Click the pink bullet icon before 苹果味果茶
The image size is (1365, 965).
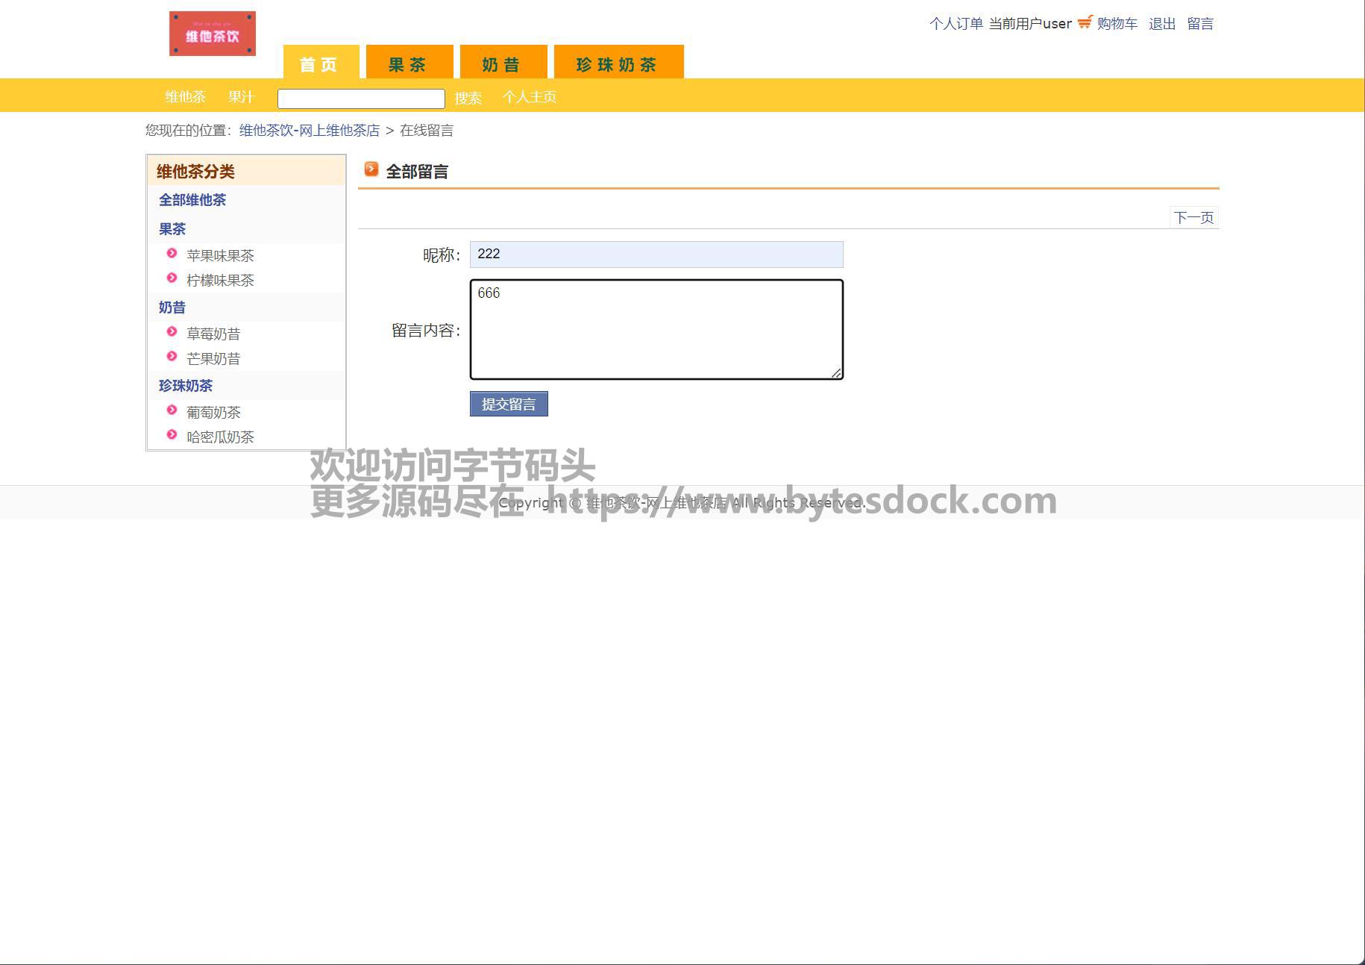pyautogui.click(x=172, y=254)
